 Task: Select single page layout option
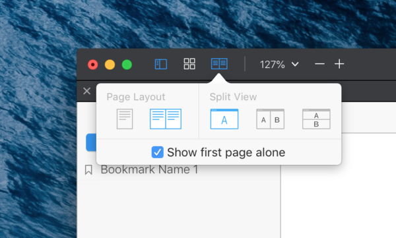pos(125,119)
